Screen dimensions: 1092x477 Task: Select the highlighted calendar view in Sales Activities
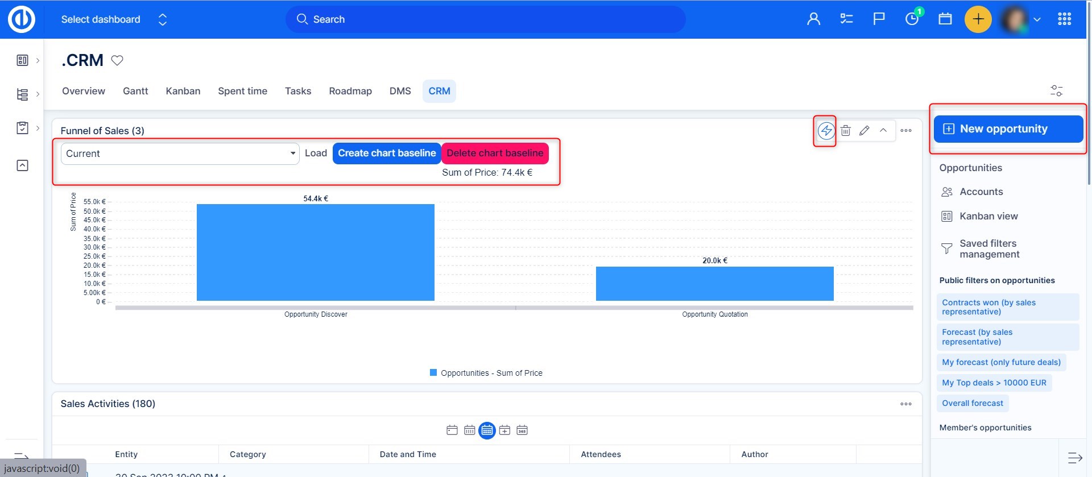coord(487,430)
